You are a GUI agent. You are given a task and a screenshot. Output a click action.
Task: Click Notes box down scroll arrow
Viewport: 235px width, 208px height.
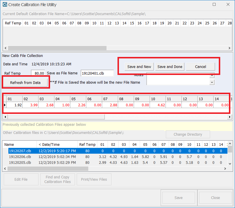coord(212,82)
